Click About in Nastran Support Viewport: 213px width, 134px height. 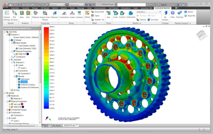pyautogui.click(x=189, y=12)
